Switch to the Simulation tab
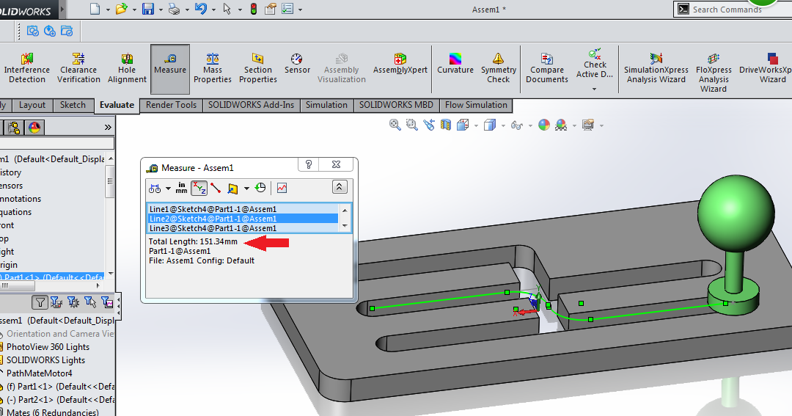 tap(326, 105)
